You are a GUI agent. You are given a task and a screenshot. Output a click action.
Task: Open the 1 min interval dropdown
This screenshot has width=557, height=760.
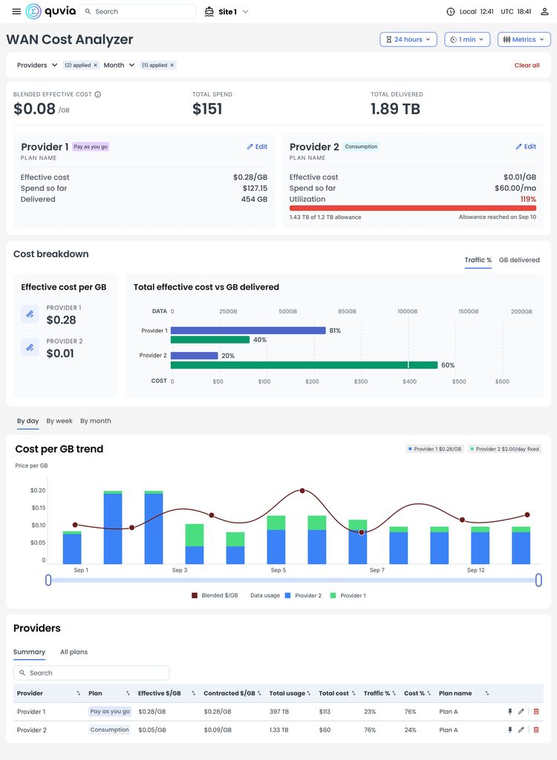pos(467,39)
